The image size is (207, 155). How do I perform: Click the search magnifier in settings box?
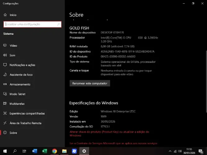59,24
